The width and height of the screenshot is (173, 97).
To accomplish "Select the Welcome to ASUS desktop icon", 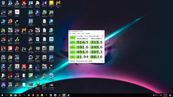I will [51, 59].
